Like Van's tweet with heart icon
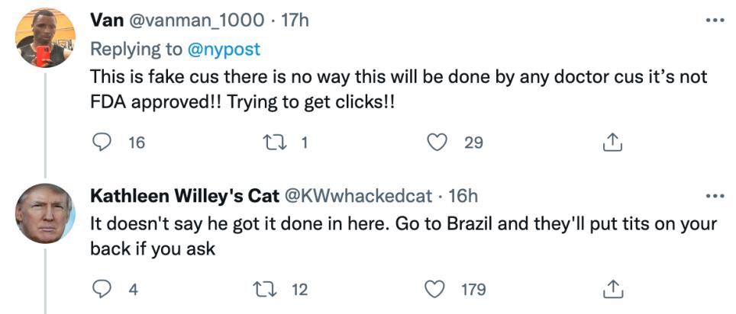736x314 pixels. click(x=437, y=141)
